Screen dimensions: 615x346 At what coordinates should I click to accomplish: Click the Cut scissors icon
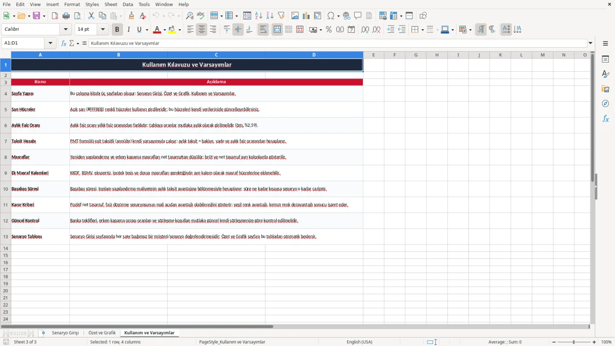click(91, 16)
